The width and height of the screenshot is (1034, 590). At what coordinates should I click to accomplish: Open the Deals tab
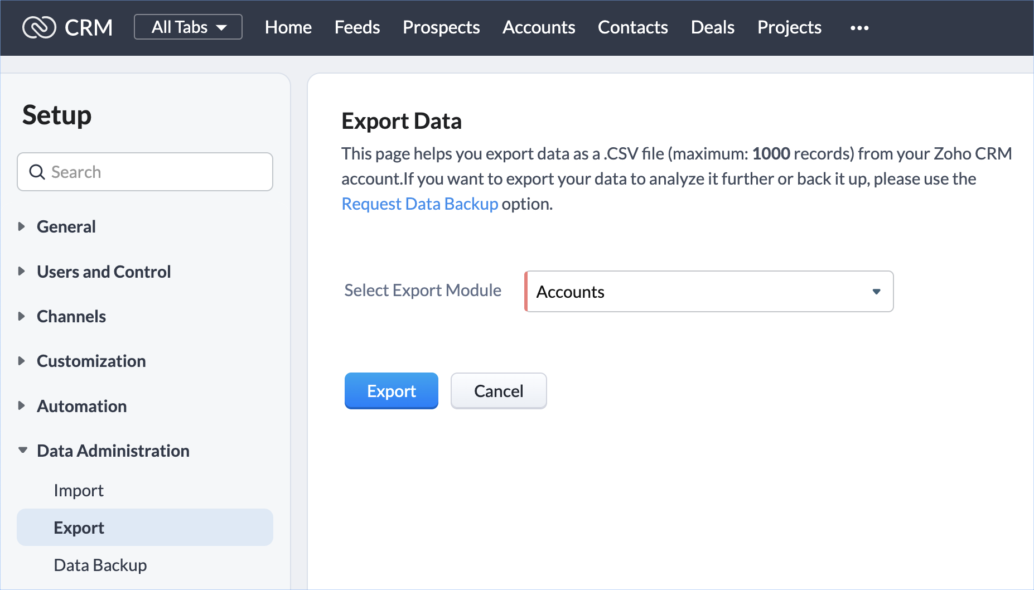click(712, 27)
